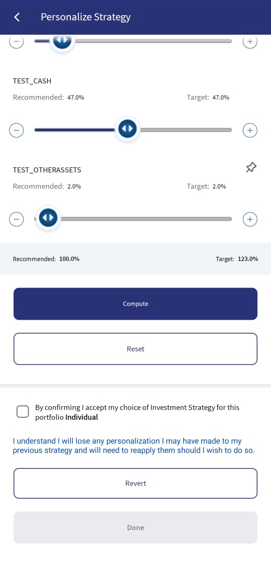
Task: Tap the plus icon of the topmost slider
Action: tap(250, 41)
